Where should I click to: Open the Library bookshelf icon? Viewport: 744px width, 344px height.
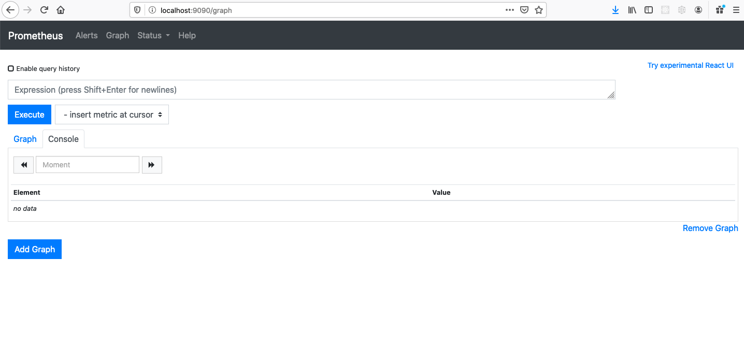[x=632, y=10]
